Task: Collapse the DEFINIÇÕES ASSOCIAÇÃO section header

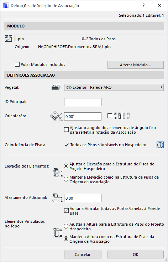Action: 84,75
